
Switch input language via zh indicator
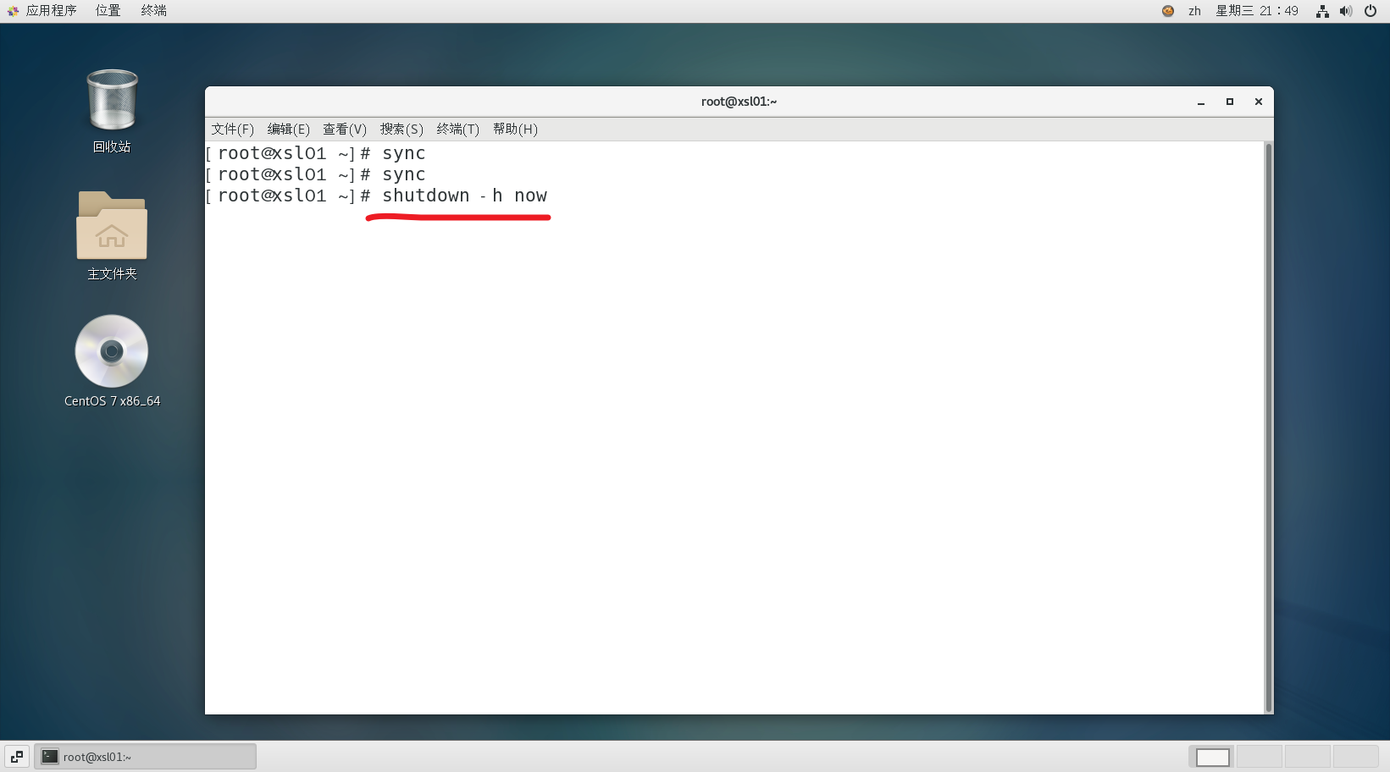(1194, 11)
